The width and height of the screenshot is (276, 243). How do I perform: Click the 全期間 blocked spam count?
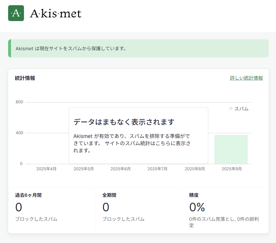point(106,207)
